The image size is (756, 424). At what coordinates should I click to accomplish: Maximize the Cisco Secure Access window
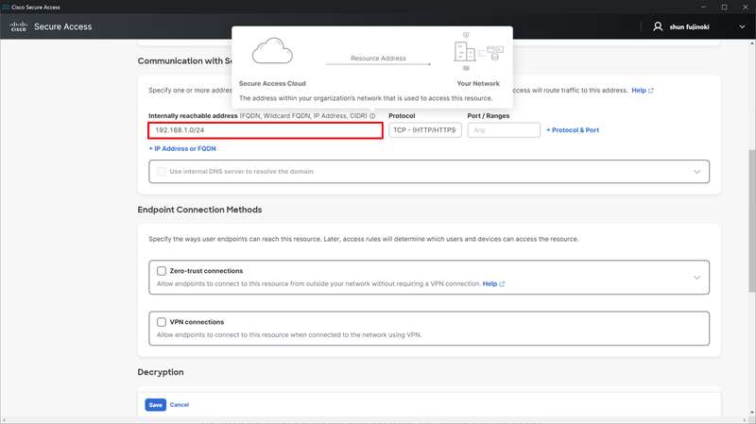(x=724, y=7)
